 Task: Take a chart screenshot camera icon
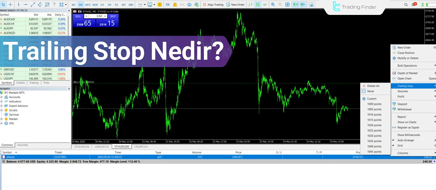click(311, 4)
